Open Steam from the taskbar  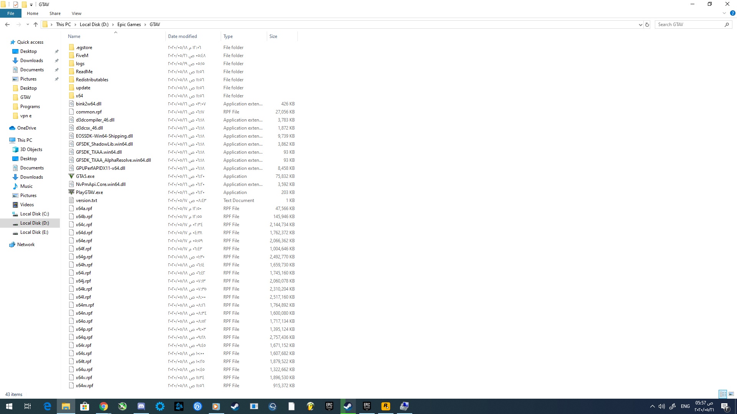coord(235,406)
